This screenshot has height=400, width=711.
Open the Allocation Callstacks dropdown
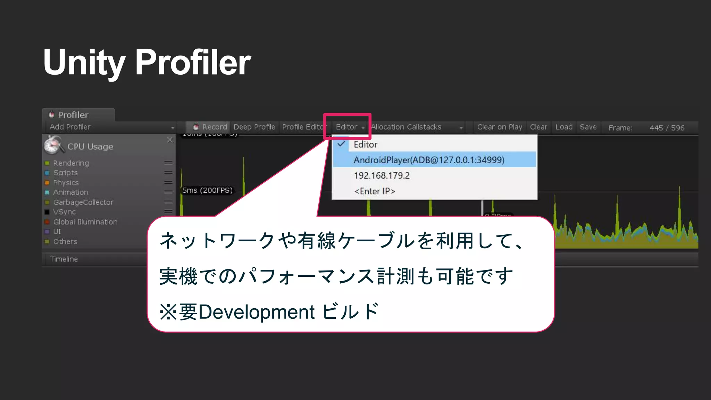[417, 127]
